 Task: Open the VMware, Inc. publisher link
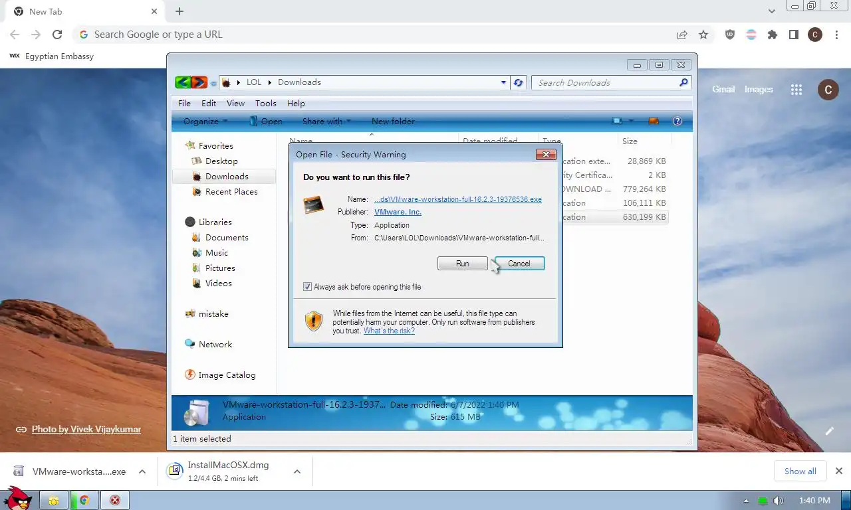[398, 212]
